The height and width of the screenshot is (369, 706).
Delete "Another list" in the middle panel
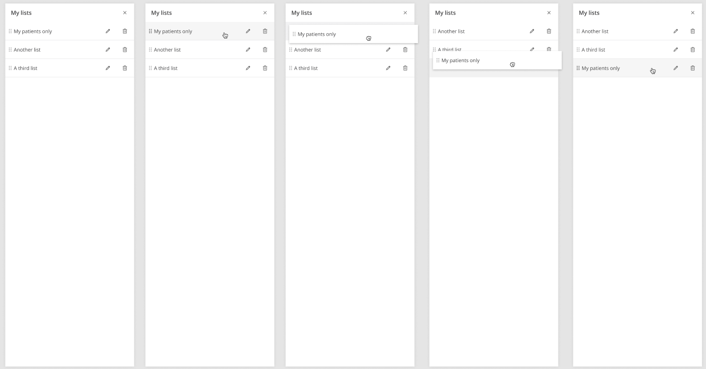pos(405,50)
